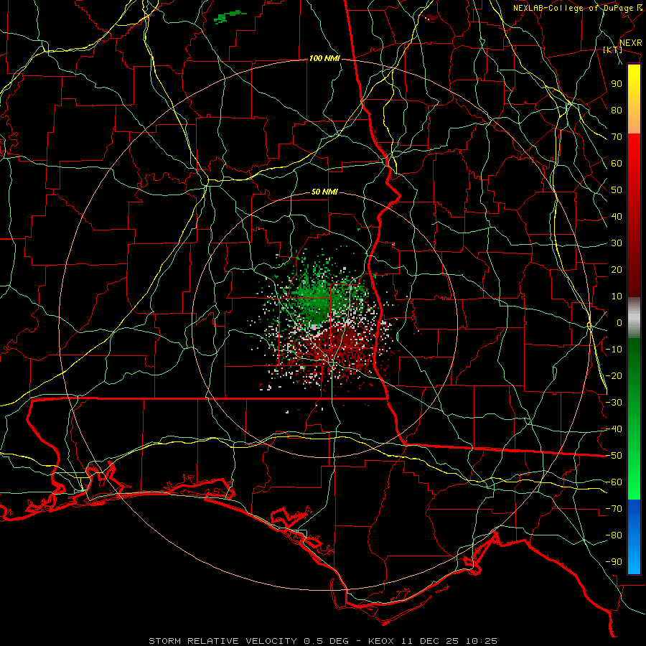Viewport: 646px width, 646px height.
Task: Click the positive "30" scale value
Action: pyautogui.click(x=617, y=243)
